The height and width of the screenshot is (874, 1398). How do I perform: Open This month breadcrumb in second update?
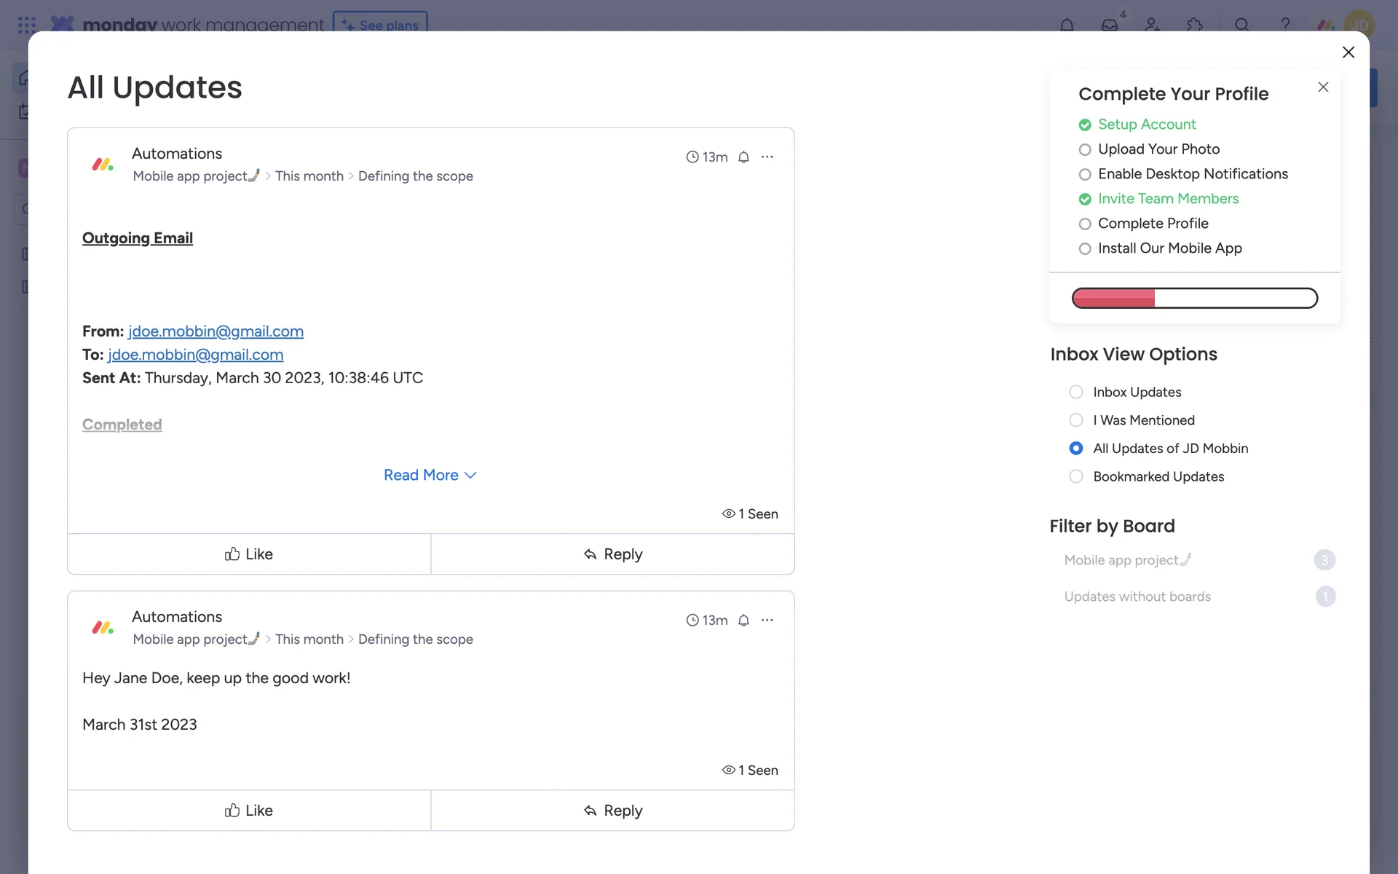[309, 639]
